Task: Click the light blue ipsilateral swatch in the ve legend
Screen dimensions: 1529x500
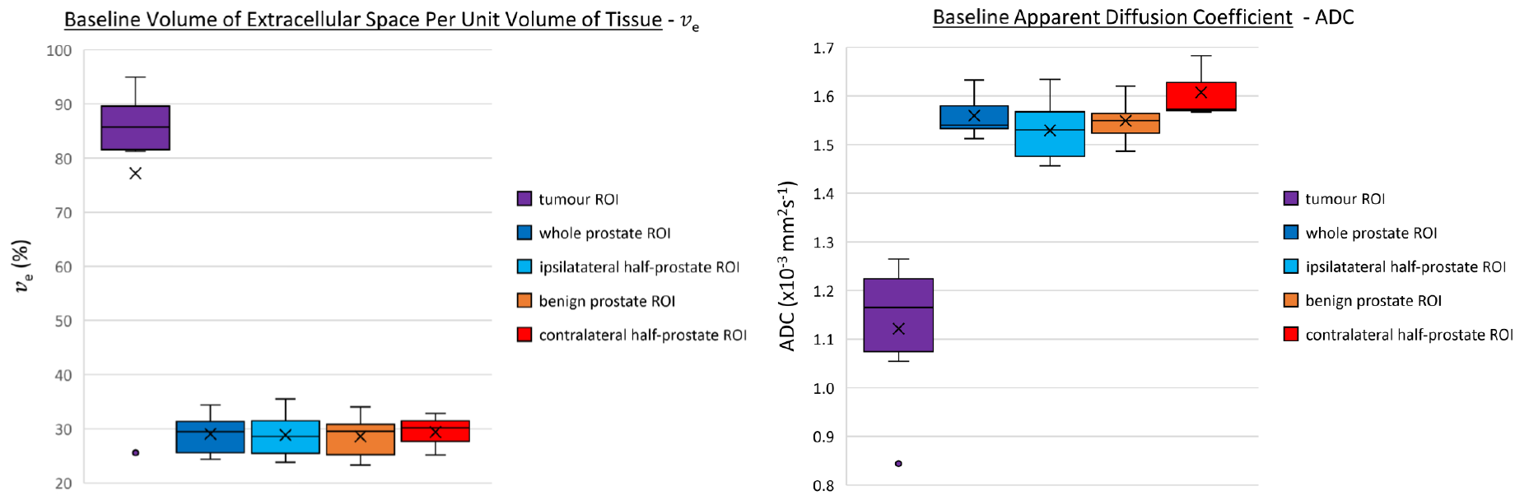Action: click(x=524, y=266)
